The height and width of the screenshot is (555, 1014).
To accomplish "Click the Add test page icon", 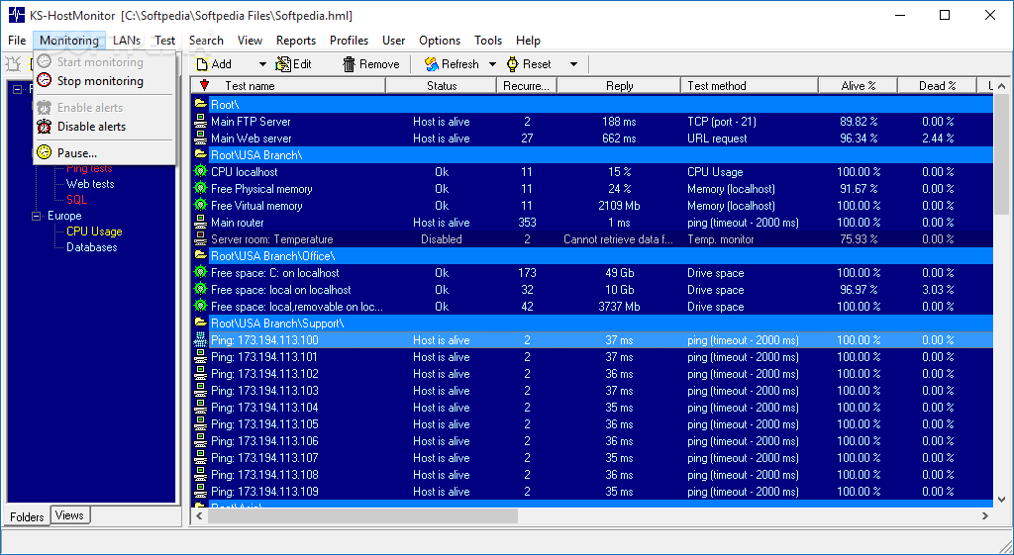I will 202,64.
